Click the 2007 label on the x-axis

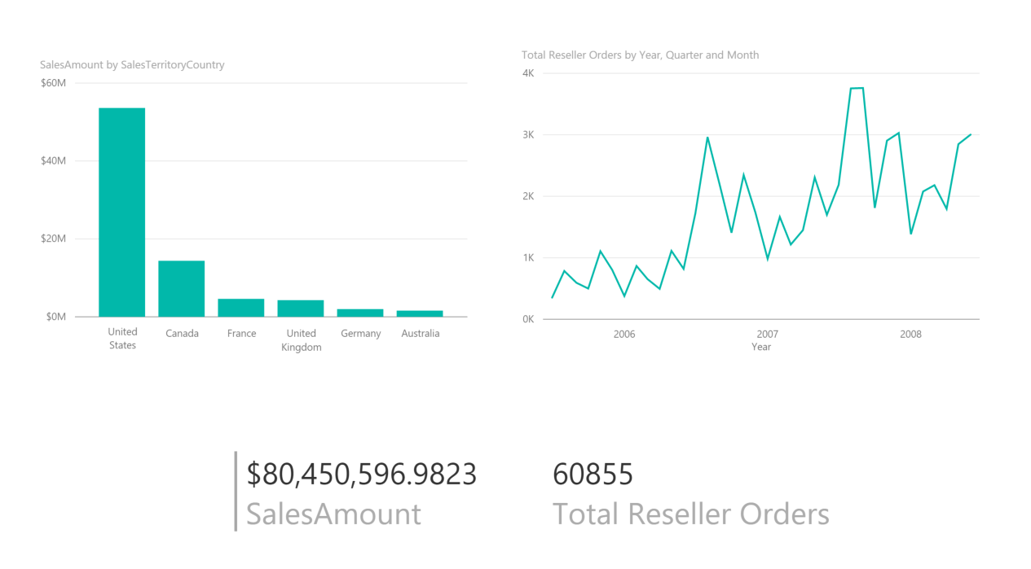tap(767, 334)
